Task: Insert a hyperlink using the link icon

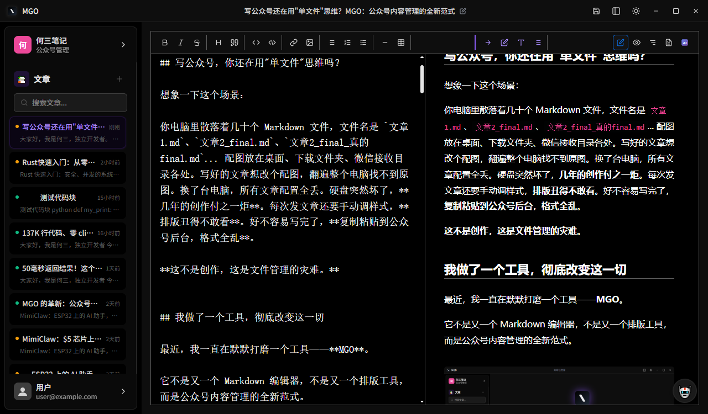Action: (293, 43)
